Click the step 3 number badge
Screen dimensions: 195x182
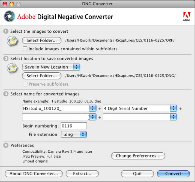pyautogui.click(x=6, y=94)
